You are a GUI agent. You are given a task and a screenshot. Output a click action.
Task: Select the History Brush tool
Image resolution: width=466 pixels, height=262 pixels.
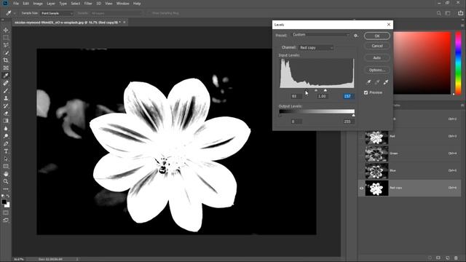(x=6, y=106)
